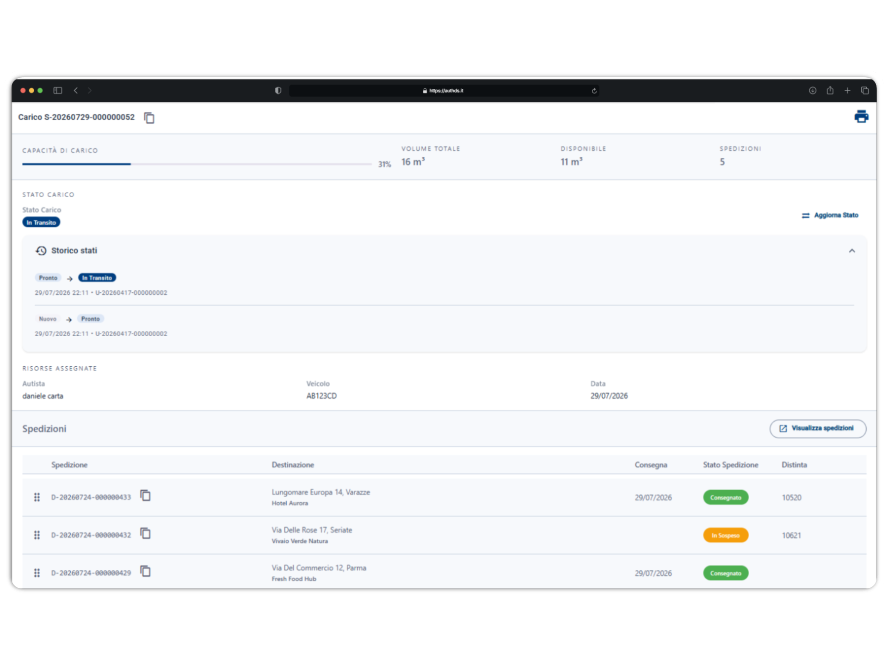Collapse the Storico stati panel chevron
Image resolution: width=888 pixels, height=666 pixels.
851,251
